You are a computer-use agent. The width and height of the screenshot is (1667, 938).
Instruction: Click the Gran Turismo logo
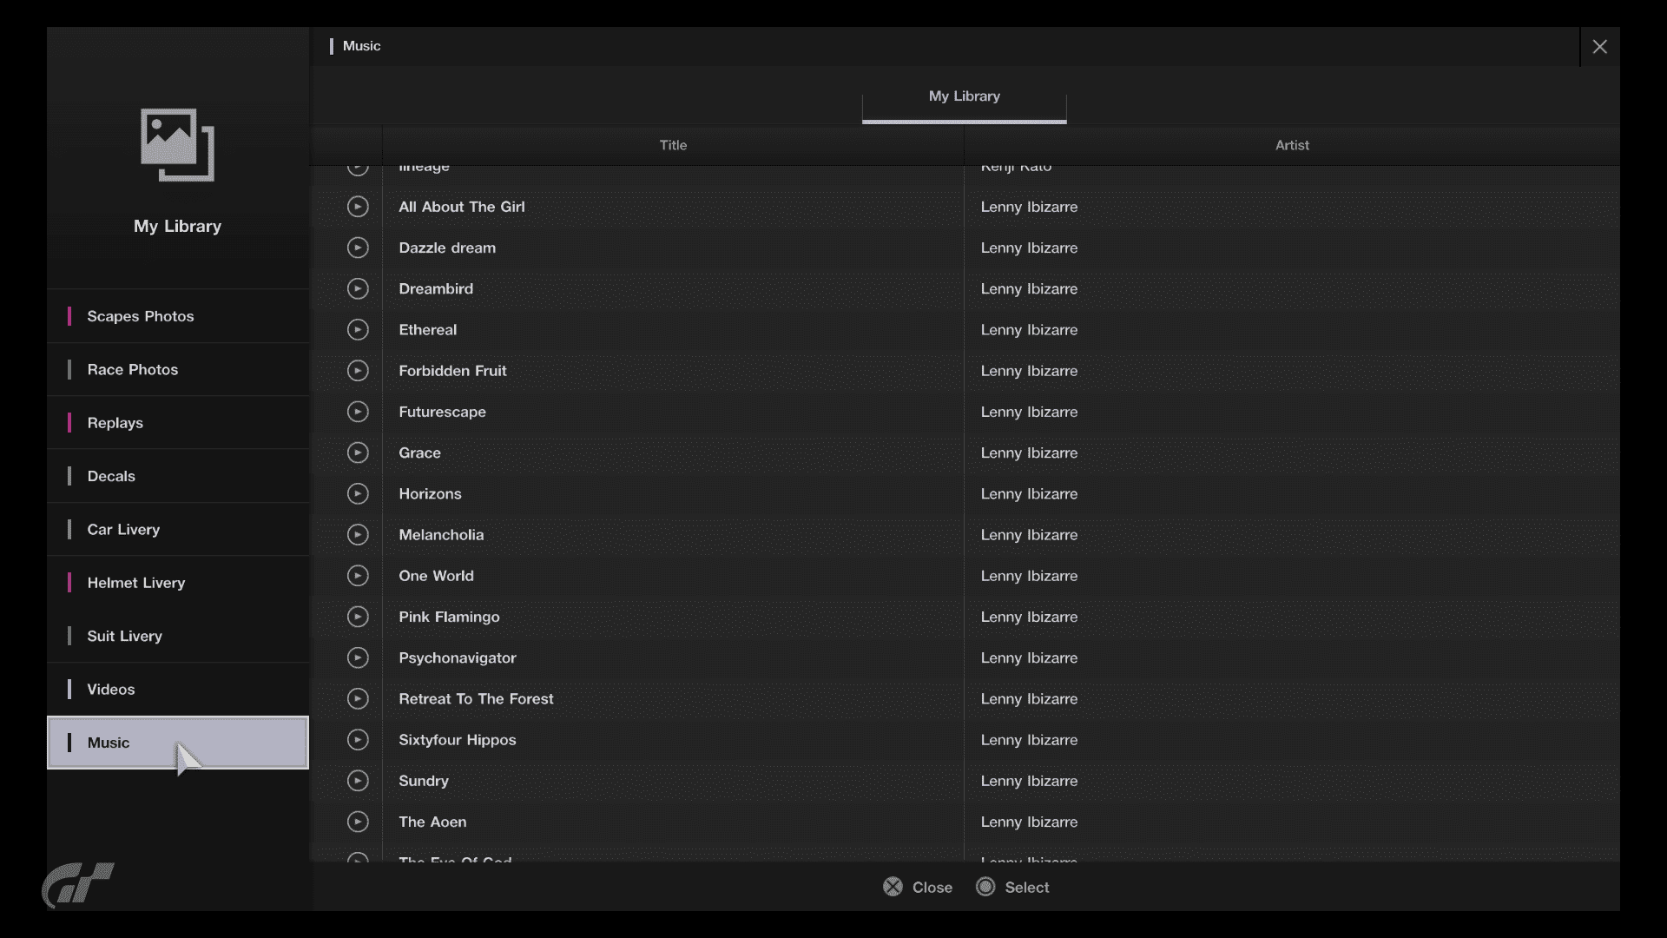(x=78, y=885)
